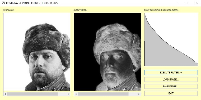Click the left arrow of the input image scrollbar

(5, 94)
